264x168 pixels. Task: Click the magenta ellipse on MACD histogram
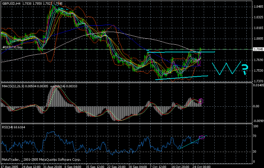pos(201,100)
